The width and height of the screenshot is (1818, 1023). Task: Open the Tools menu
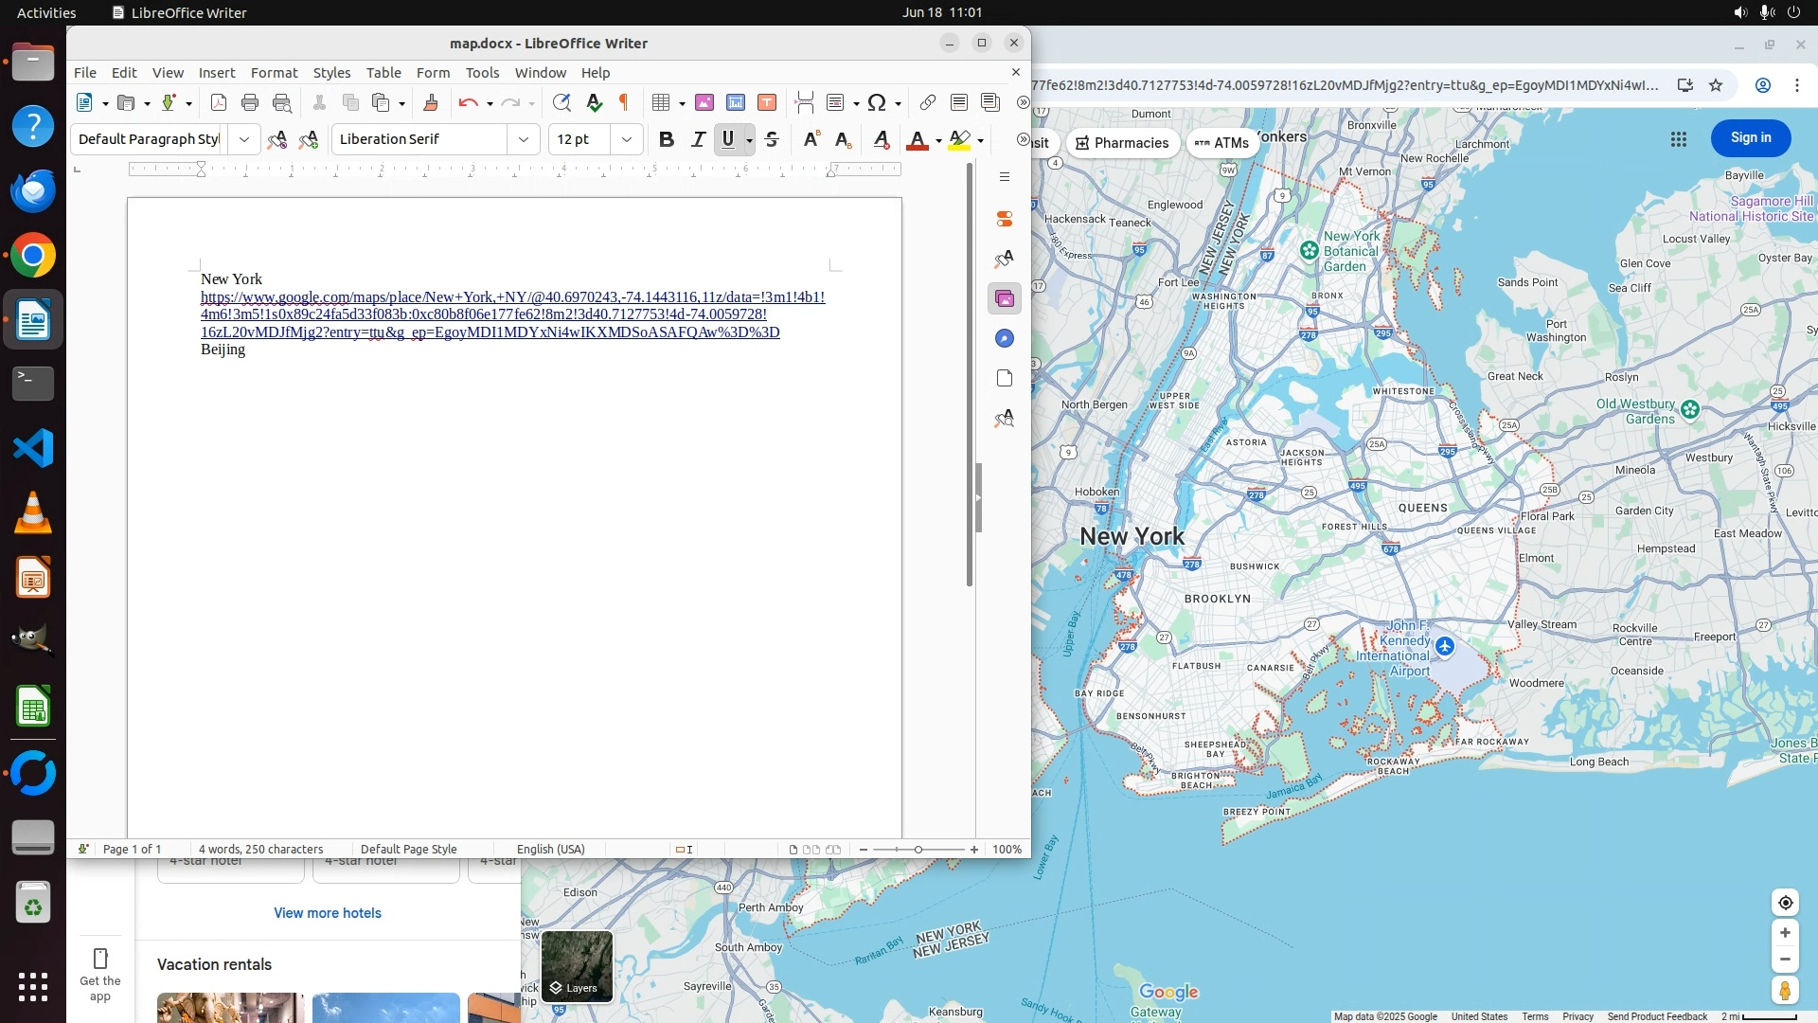(482, 73)
